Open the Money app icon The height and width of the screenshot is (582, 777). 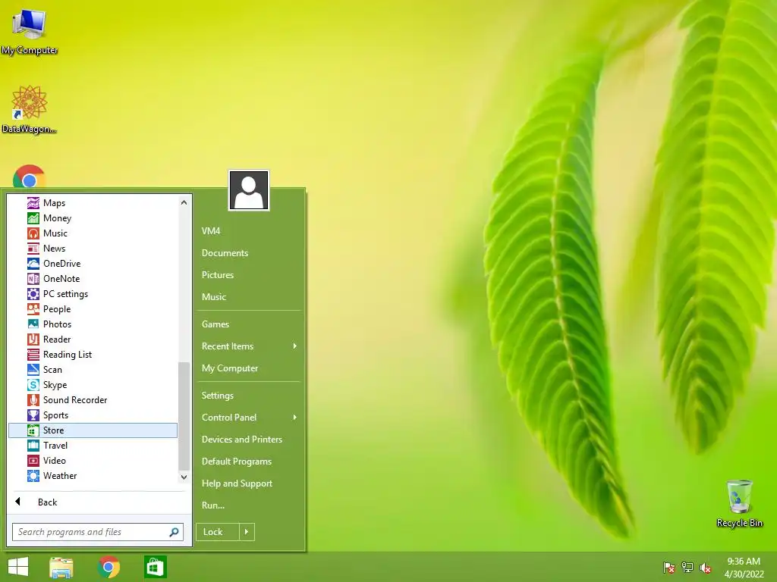(x=33, y=218)
